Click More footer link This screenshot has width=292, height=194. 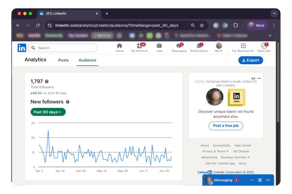coord(242,163)
